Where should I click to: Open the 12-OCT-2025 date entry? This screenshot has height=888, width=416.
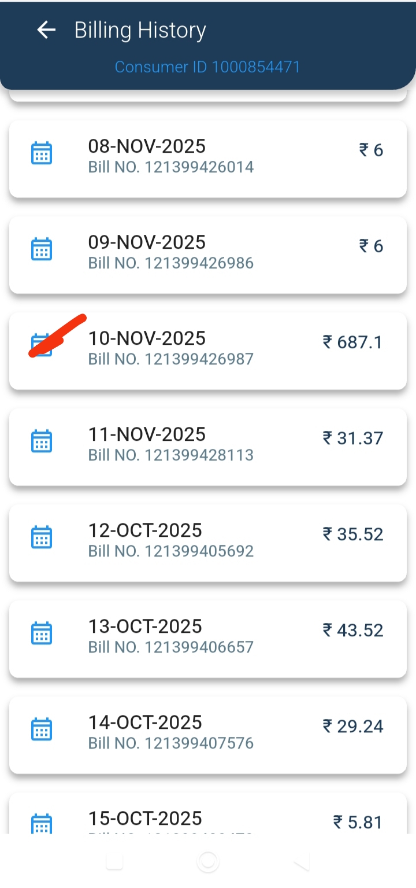[145, 530]
